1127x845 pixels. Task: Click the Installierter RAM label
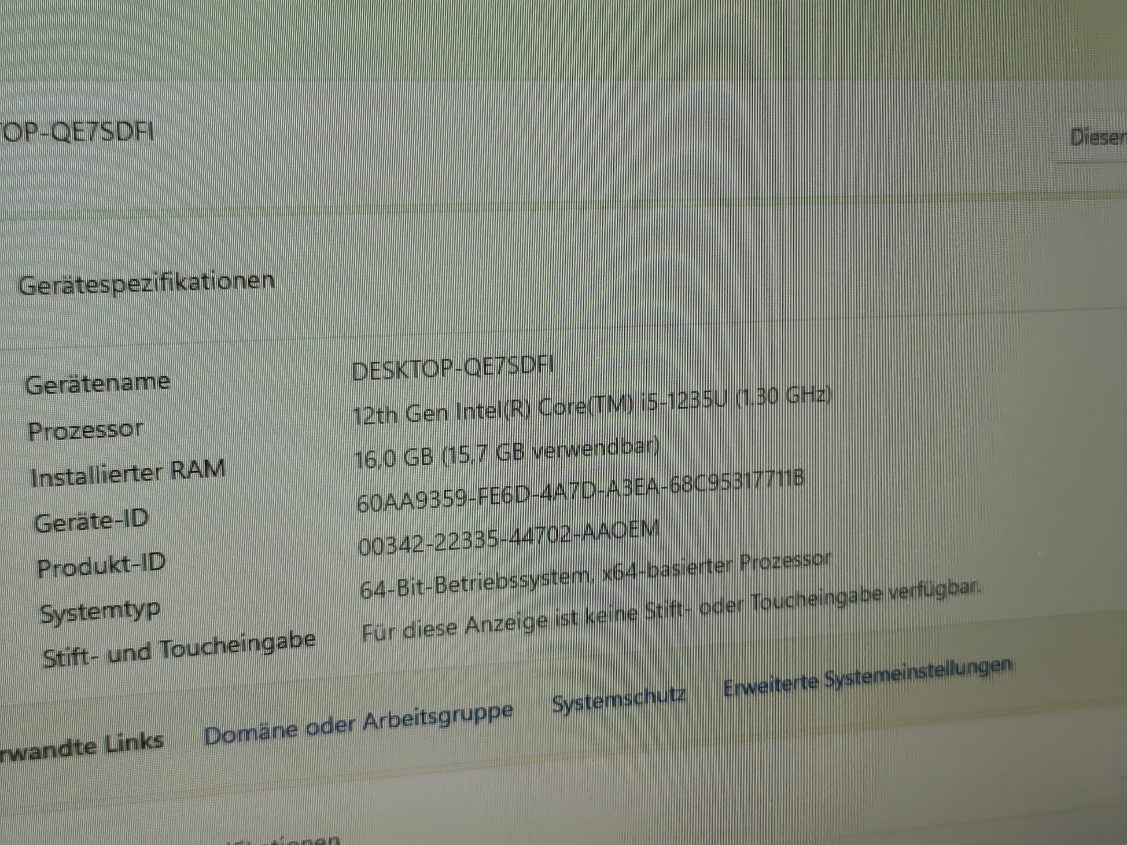pos(128,473)
